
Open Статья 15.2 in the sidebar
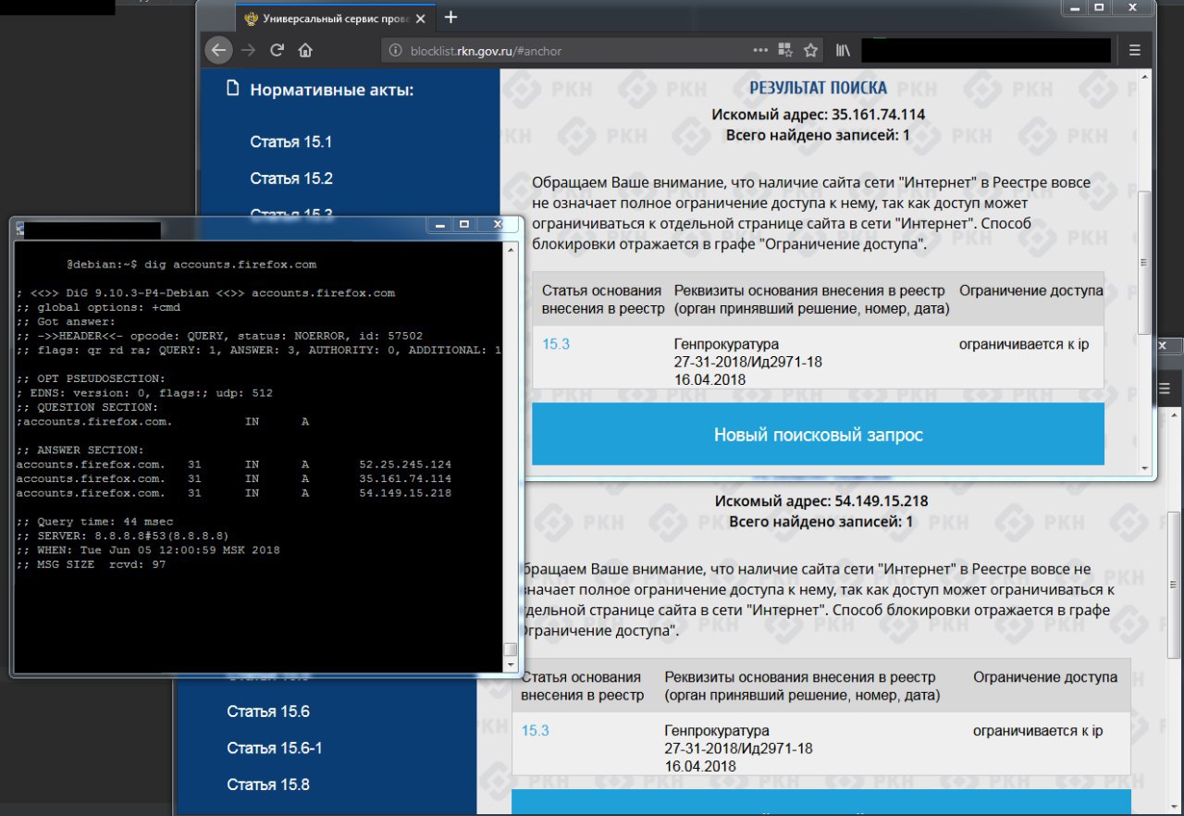click(x=291, y=179)
